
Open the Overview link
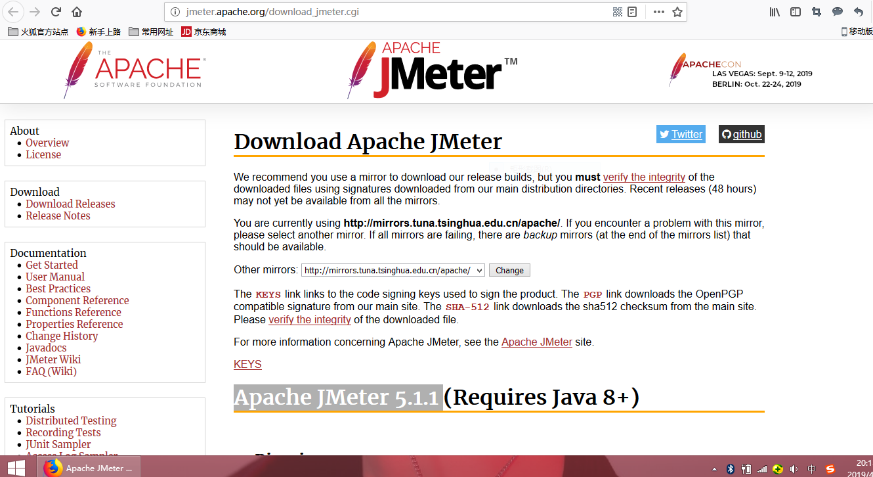(47, 143)
